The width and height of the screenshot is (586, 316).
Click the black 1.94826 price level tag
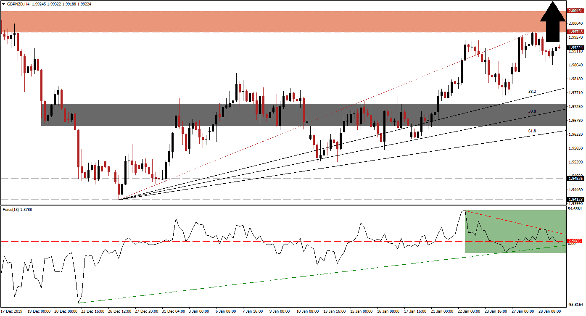[575, 179]
